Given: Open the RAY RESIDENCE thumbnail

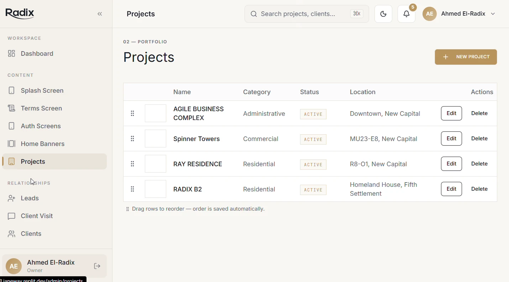Looking at the screenshot, I should click(156, 164).
